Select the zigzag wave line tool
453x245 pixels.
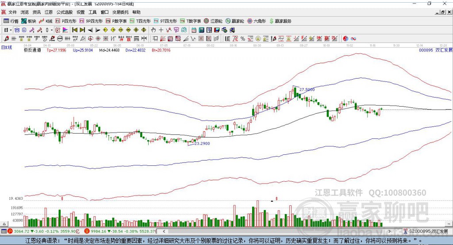coord(193,39)
